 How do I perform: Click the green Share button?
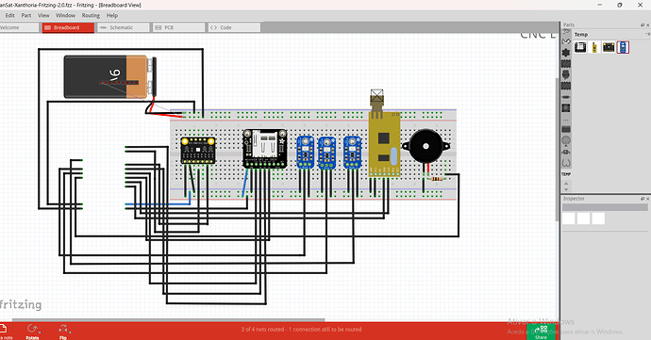[541, 332]
